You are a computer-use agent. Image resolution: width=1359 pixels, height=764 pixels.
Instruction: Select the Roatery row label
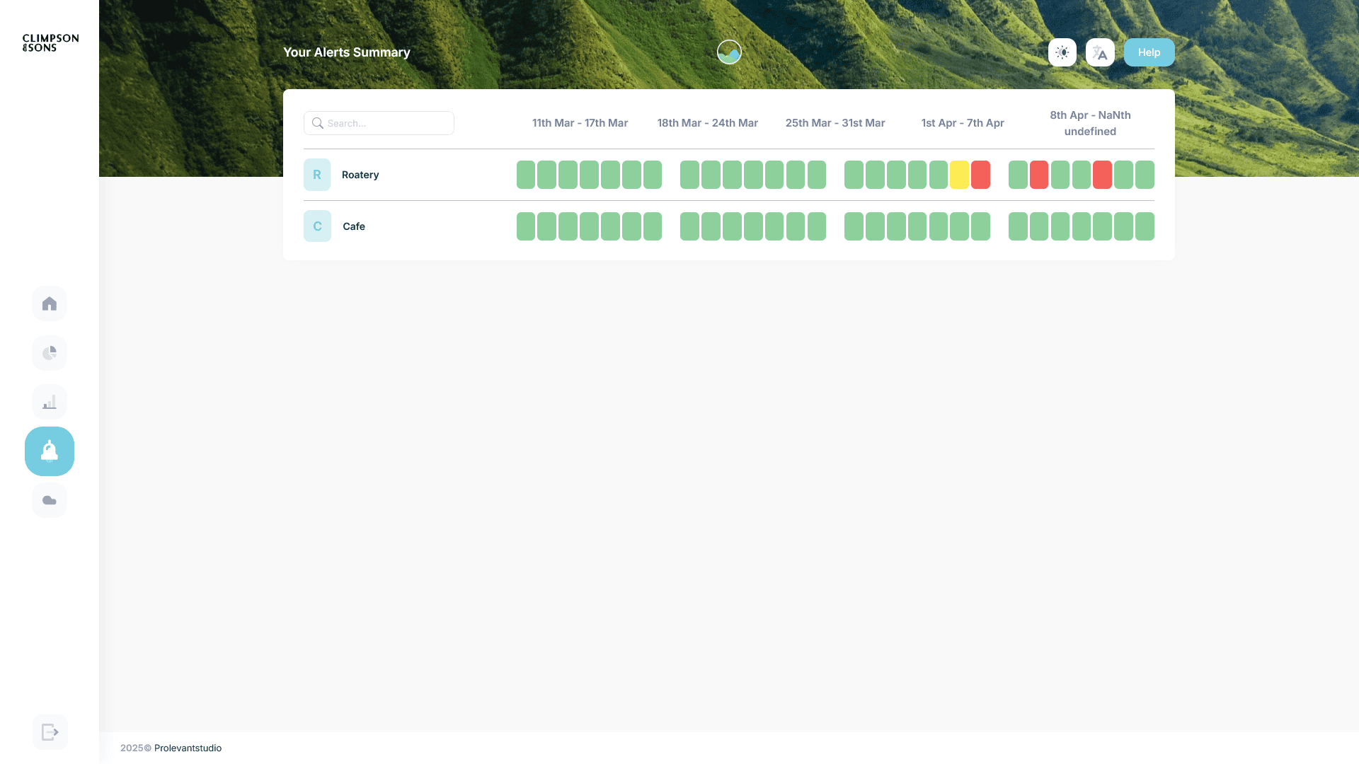tap(360, 175)
